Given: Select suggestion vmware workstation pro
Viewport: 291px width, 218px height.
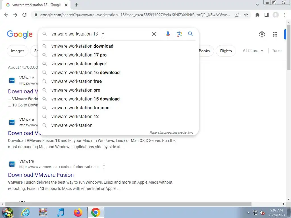Looking at the screenshot, I should pos(118,90).
